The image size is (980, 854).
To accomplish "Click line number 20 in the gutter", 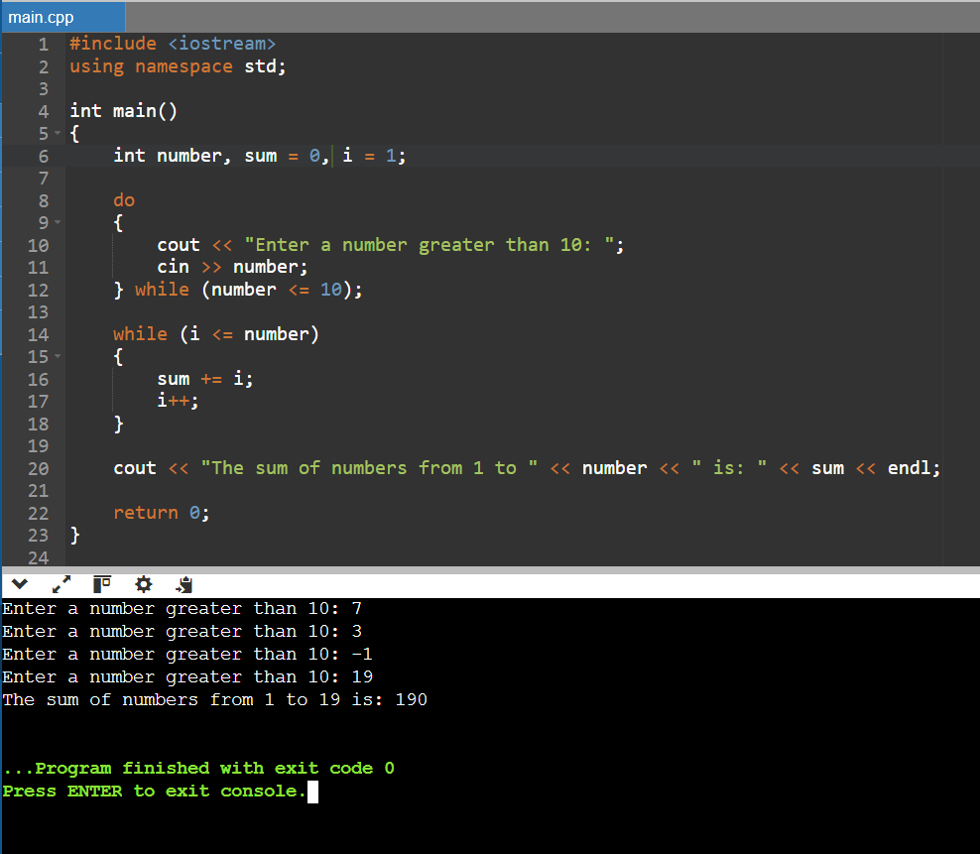I will (38, 469).
